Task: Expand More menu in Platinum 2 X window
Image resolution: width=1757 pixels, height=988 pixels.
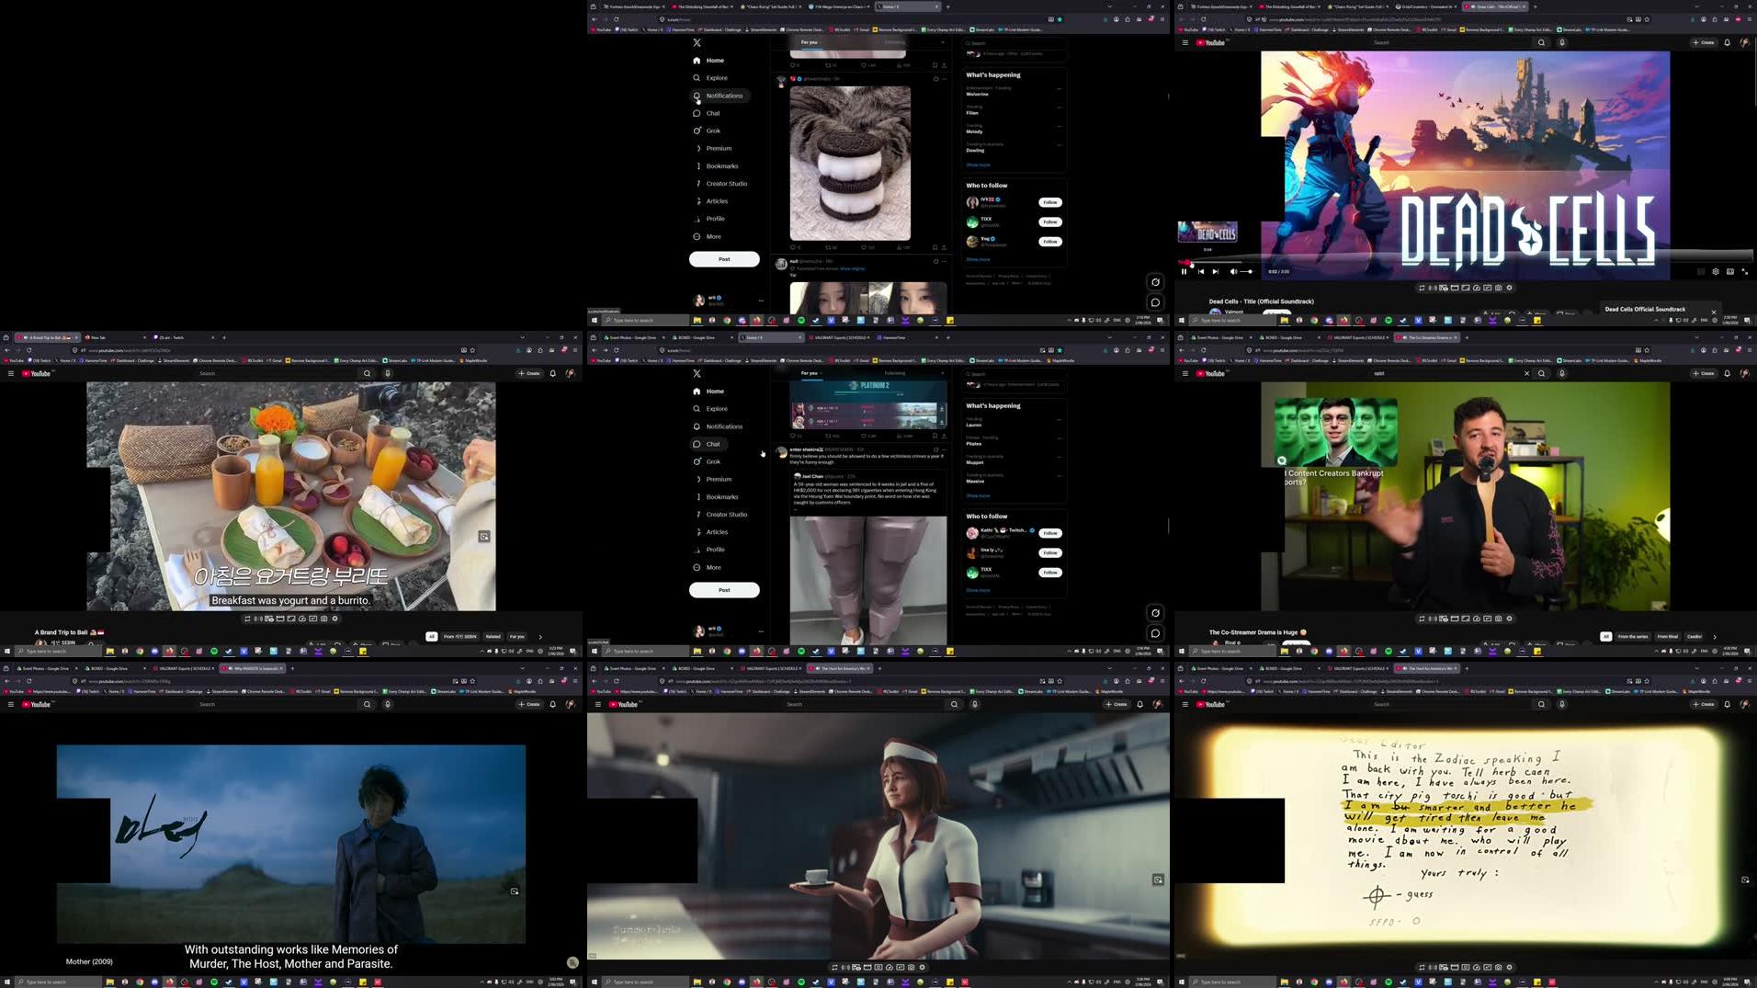Action: (708, 567)
